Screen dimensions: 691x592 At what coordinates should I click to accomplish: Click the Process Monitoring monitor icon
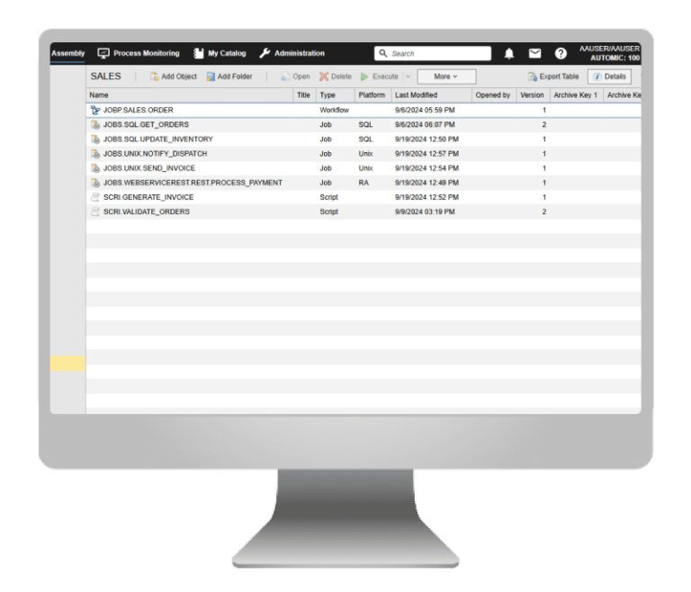click(103, 53)
